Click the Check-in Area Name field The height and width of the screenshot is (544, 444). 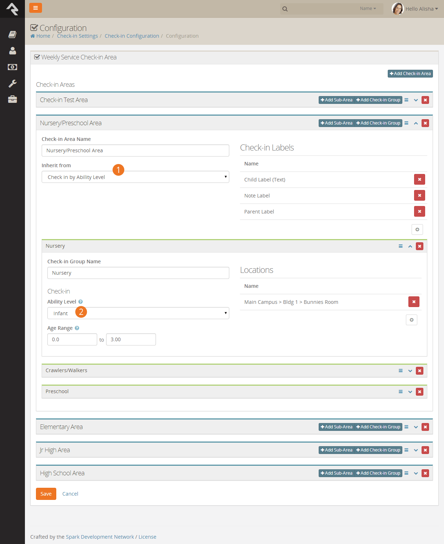coord(135,150)
